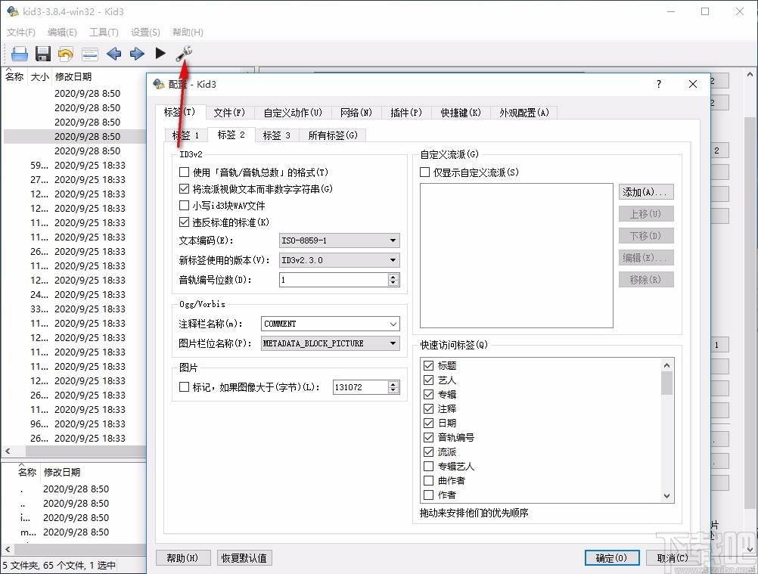Viewport: 758px width, 574px height.
Task: Sort file list by 修改日期 column
Action: 73,76
